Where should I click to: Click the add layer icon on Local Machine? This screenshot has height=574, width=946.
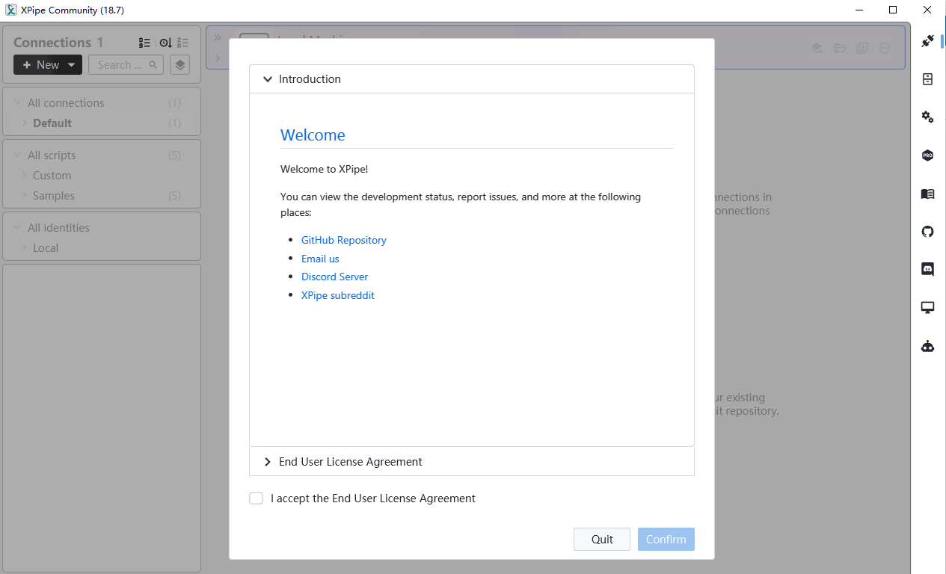[817, 48]
